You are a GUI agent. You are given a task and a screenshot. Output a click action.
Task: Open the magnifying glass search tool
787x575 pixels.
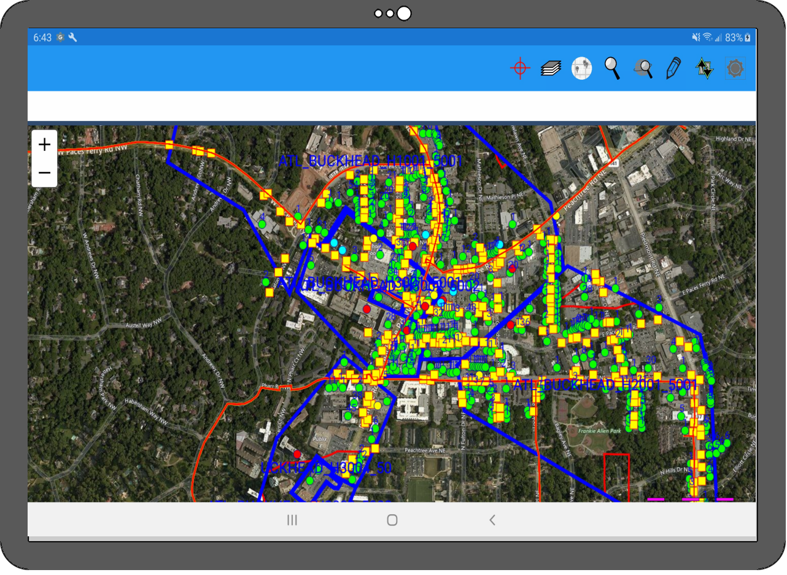coord(612,68)
